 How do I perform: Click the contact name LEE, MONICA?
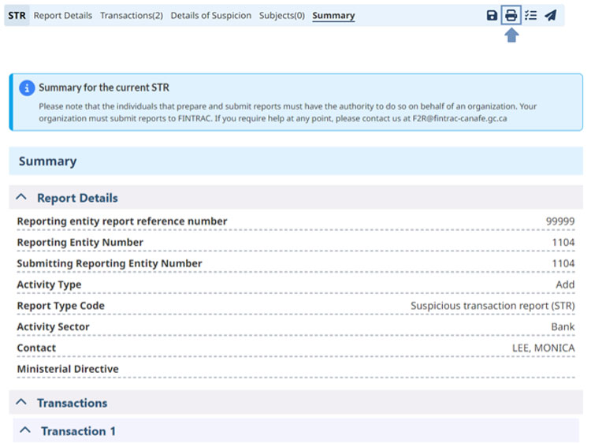pyautogui.click(x=543, y=348)
